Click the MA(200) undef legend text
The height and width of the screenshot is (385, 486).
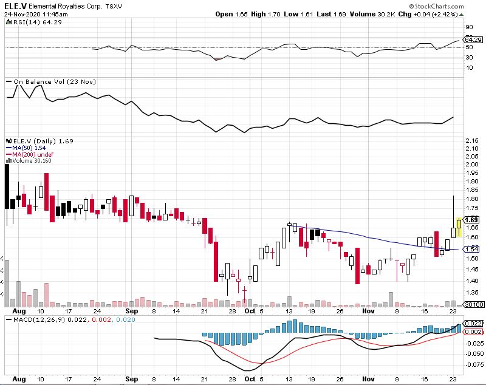[33, 154]
